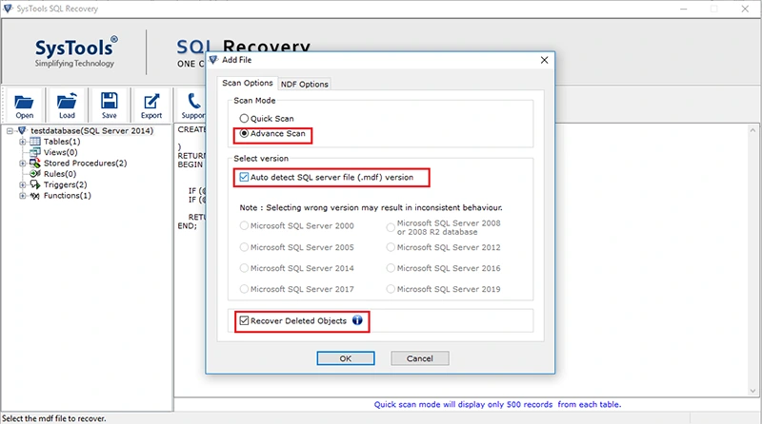Choose Microsoft SQL Server 2019 option
Image resolution: width=762 pixels, height=424 pixels.
pyautogui.click(x=391, y=289)
